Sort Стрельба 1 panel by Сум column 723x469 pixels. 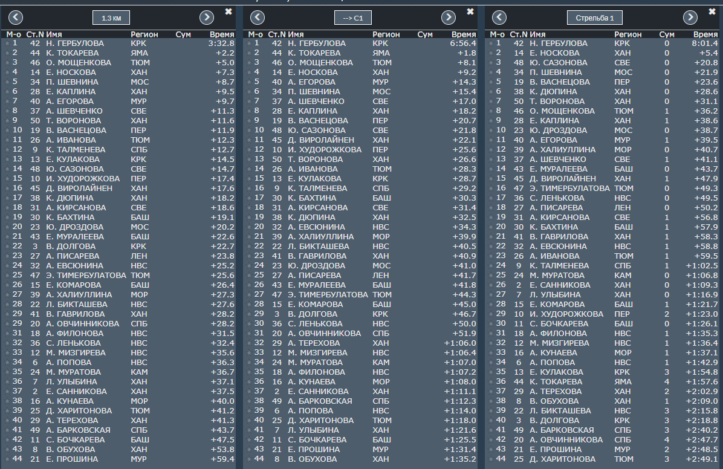pos(667,34)
